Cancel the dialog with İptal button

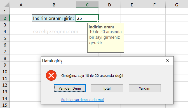pyautogui.click(x=107, y=88)
